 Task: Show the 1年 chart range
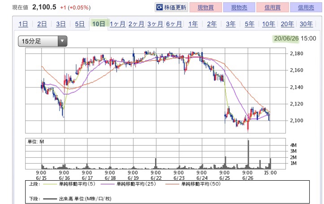(193, 24)
